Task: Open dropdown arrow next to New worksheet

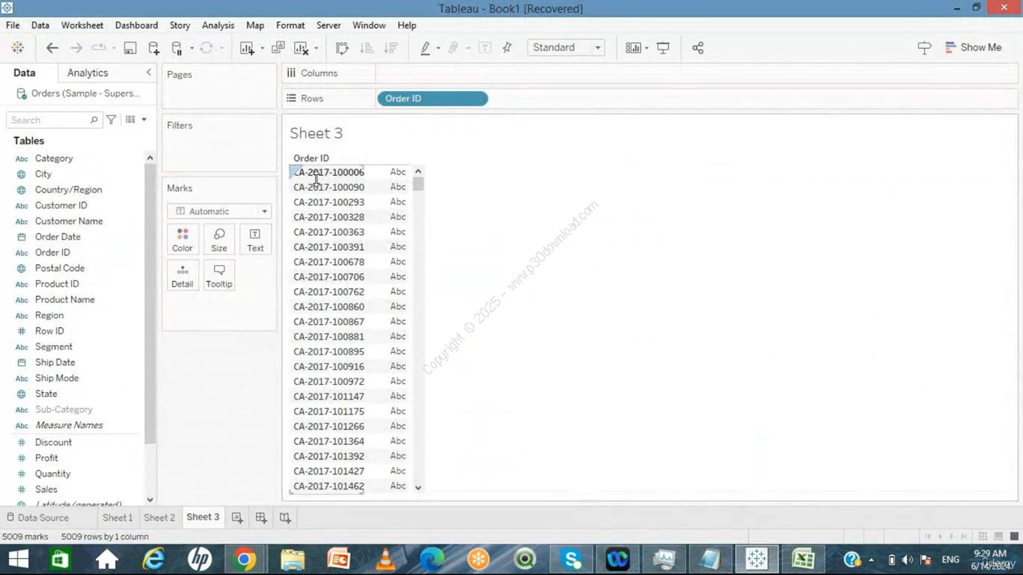Action: [262, 49]
